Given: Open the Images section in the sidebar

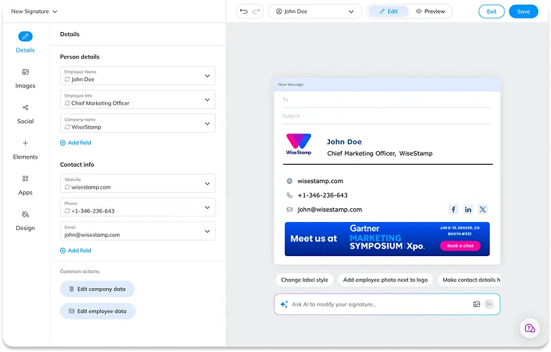Looking at the screenshot, I should pos(25,78).
